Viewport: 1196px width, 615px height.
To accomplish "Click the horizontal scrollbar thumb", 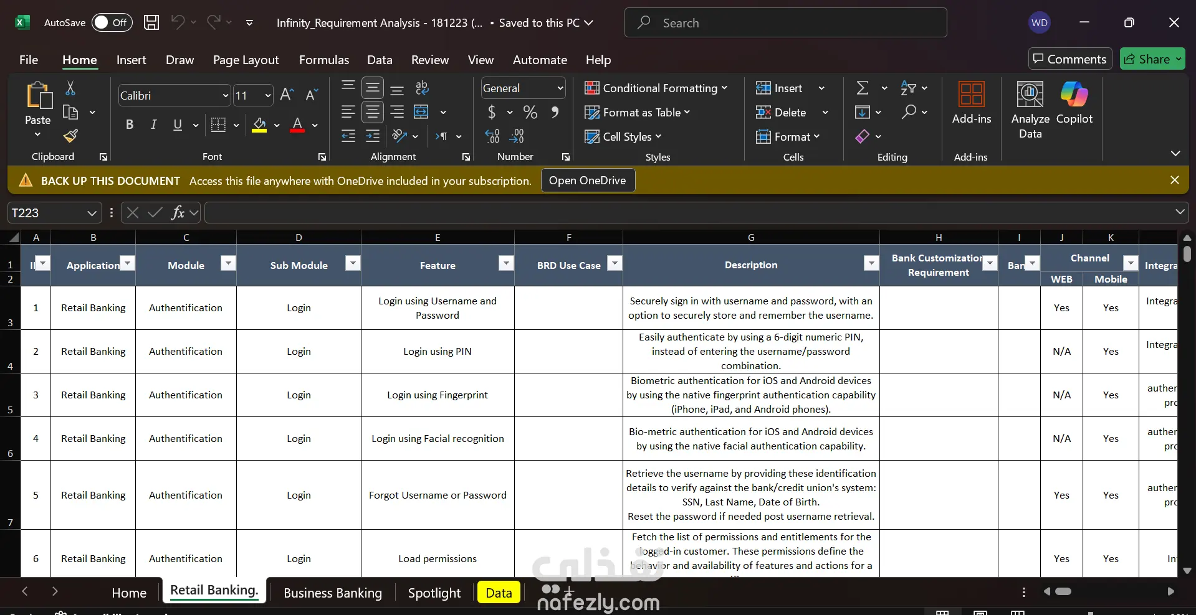I will coord(1063,591).
